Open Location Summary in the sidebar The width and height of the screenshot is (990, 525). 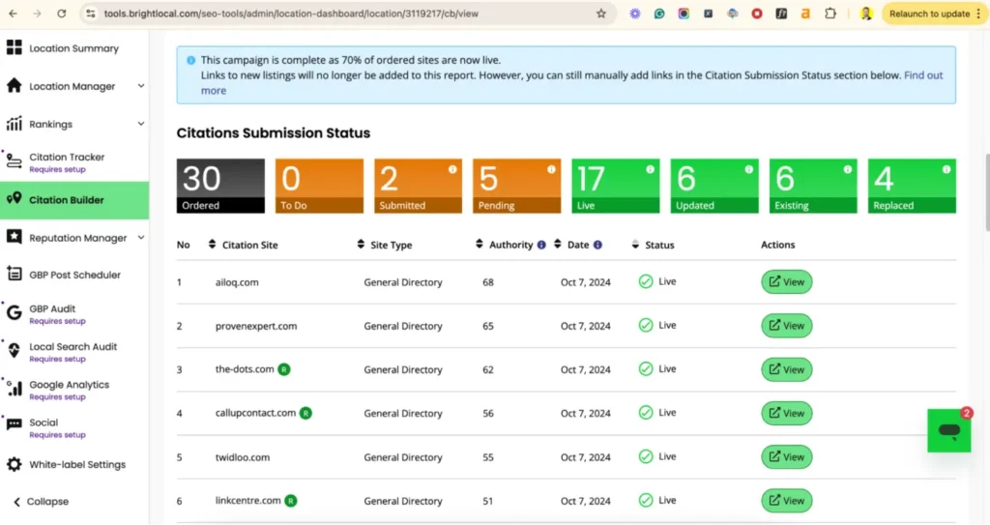click(x=73, y=48)
